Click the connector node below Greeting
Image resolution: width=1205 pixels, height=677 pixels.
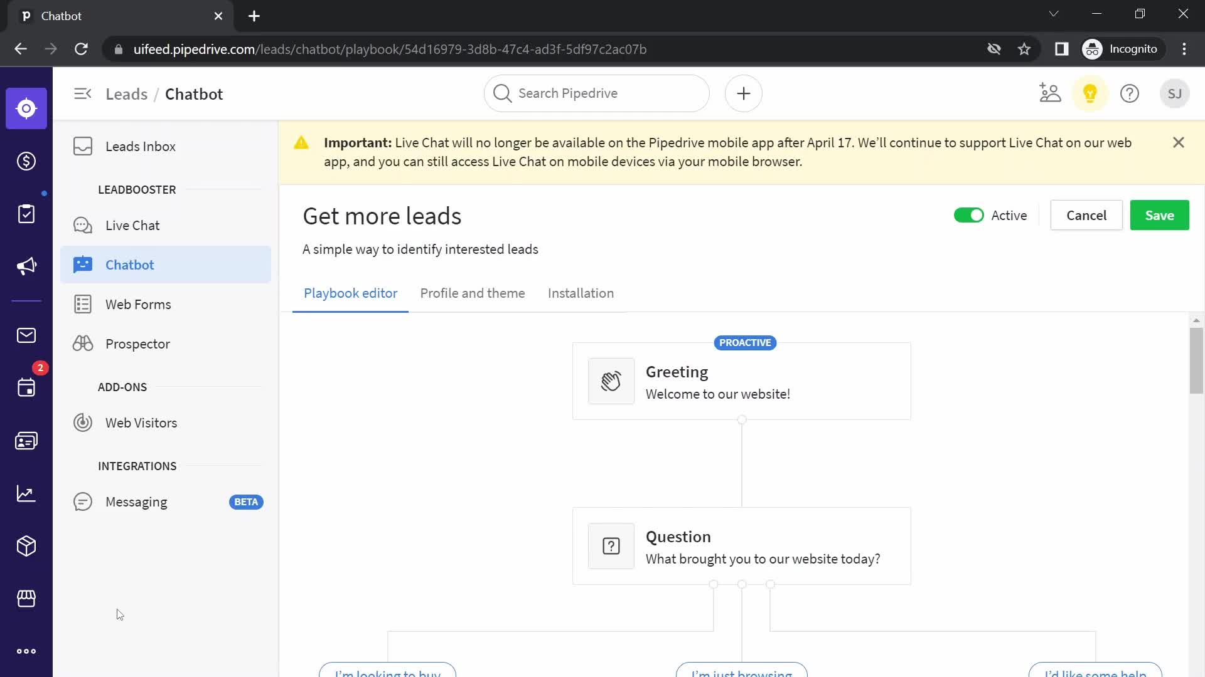(x=742, y=419)
